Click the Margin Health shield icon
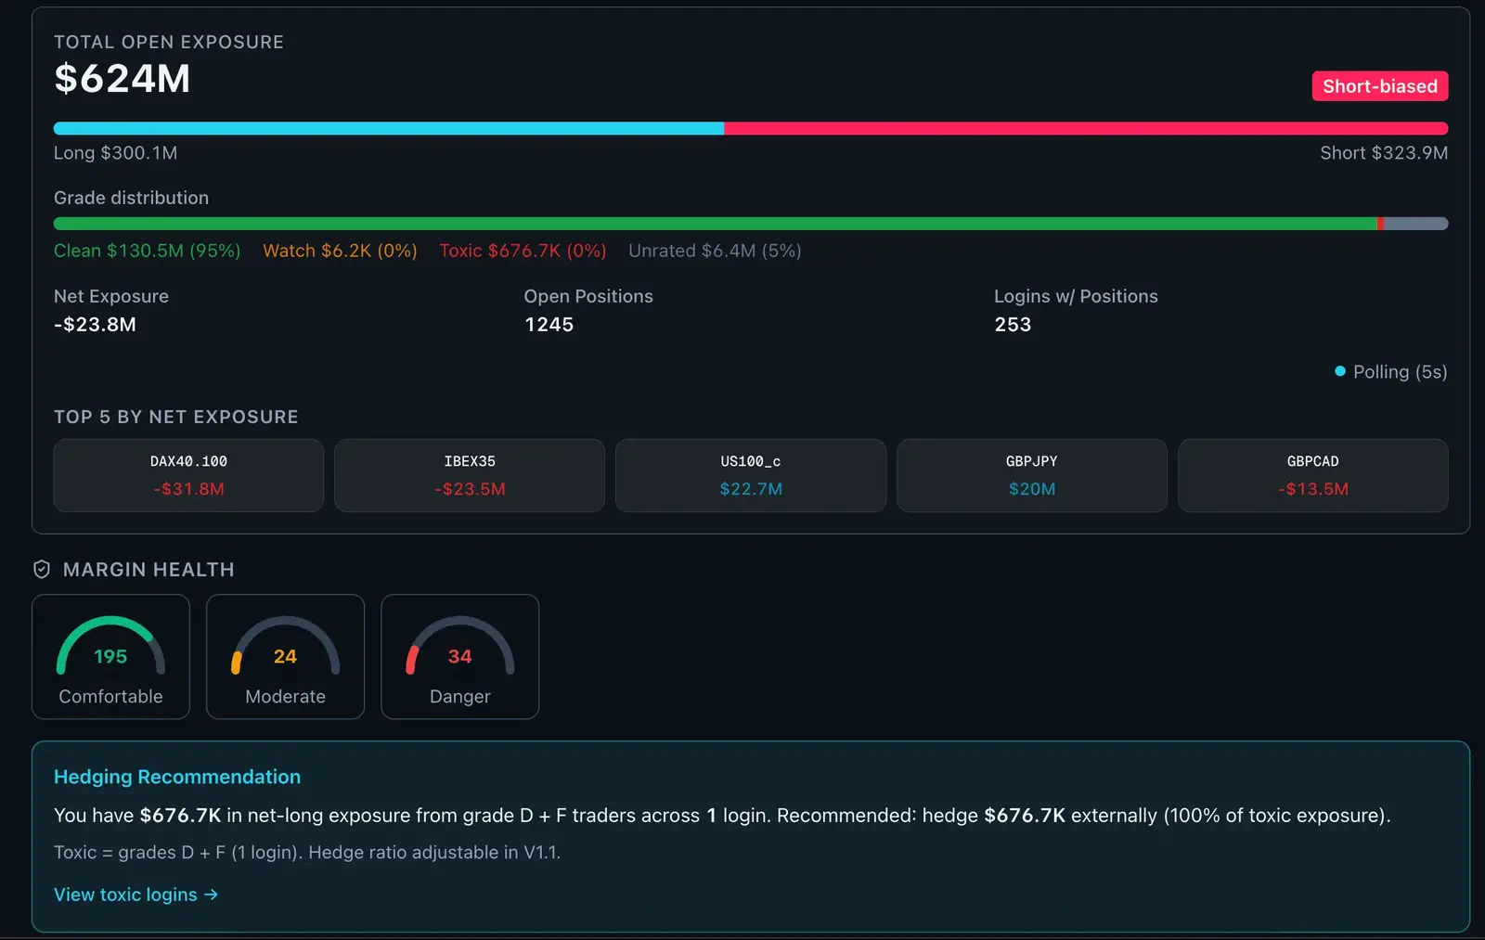Viewport: 1485px width, 940px height. (42, 570)
